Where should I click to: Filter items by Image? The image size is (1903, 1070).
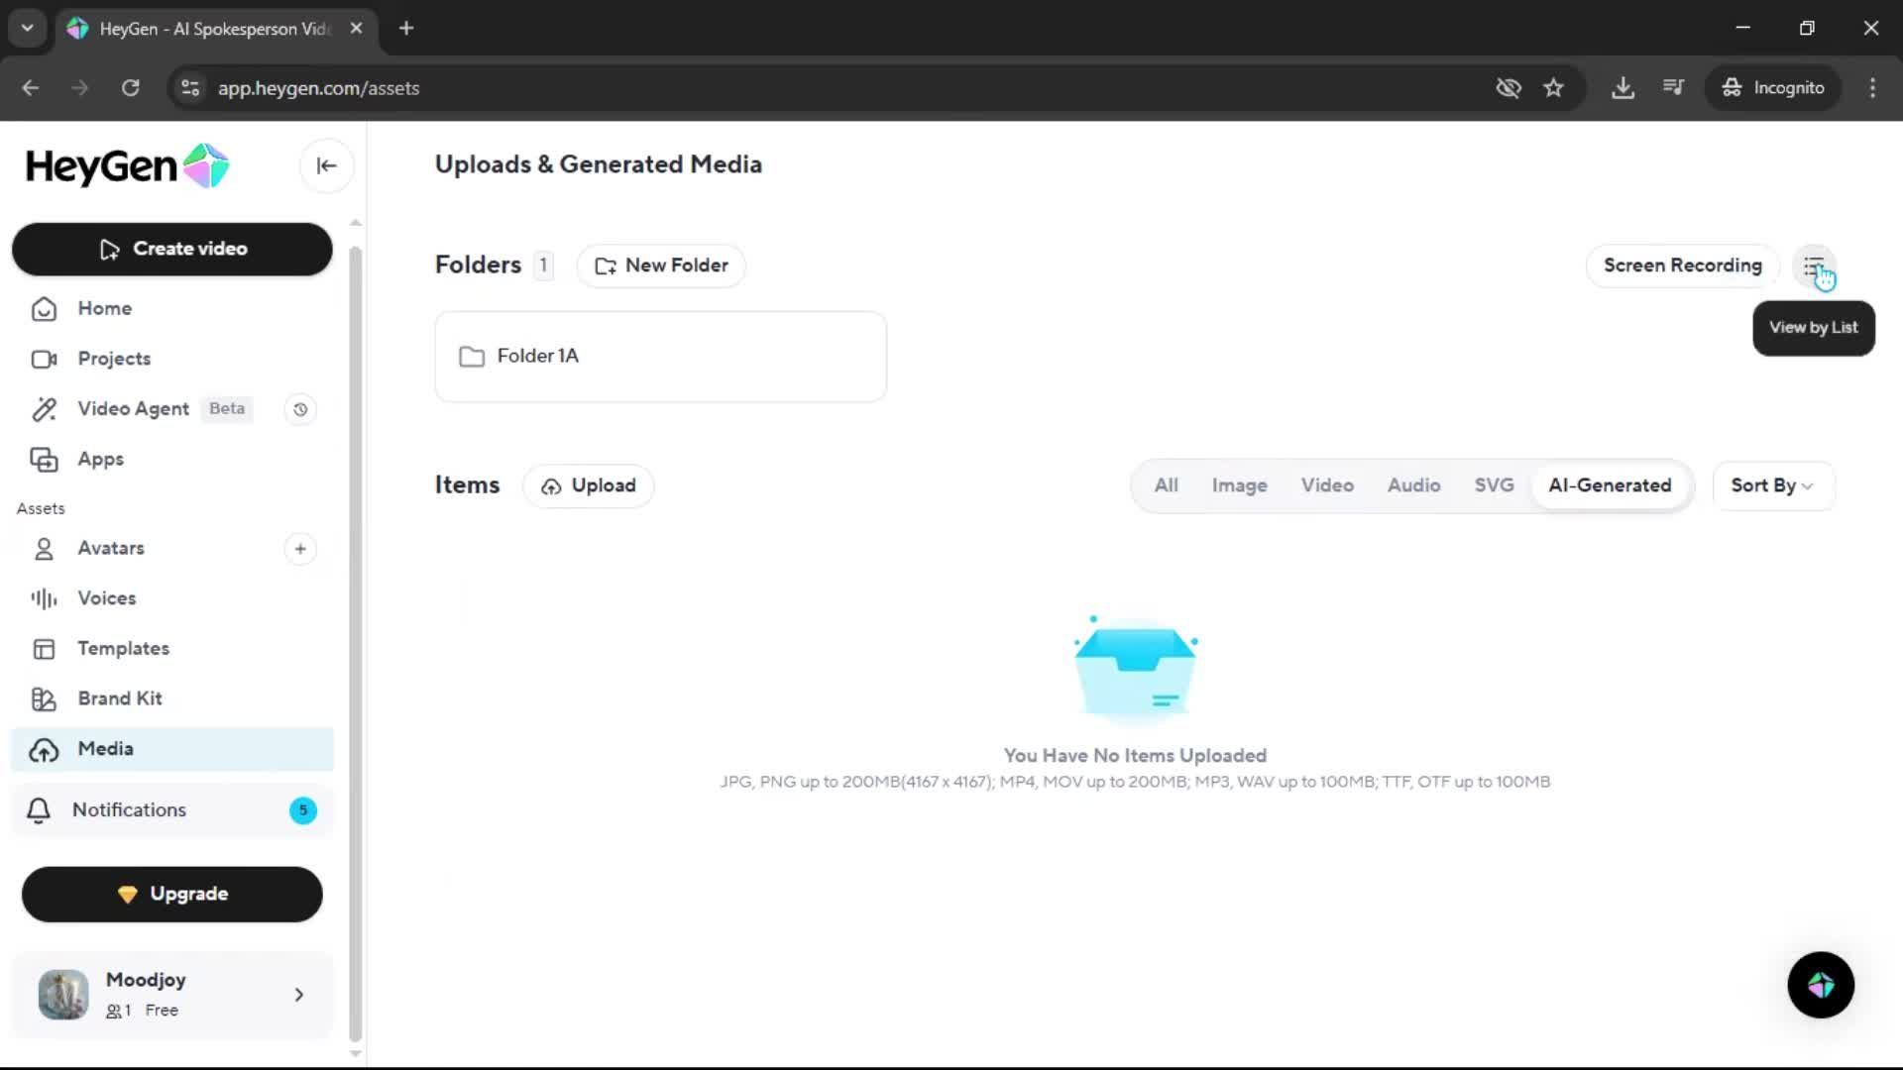point(1239,485)
